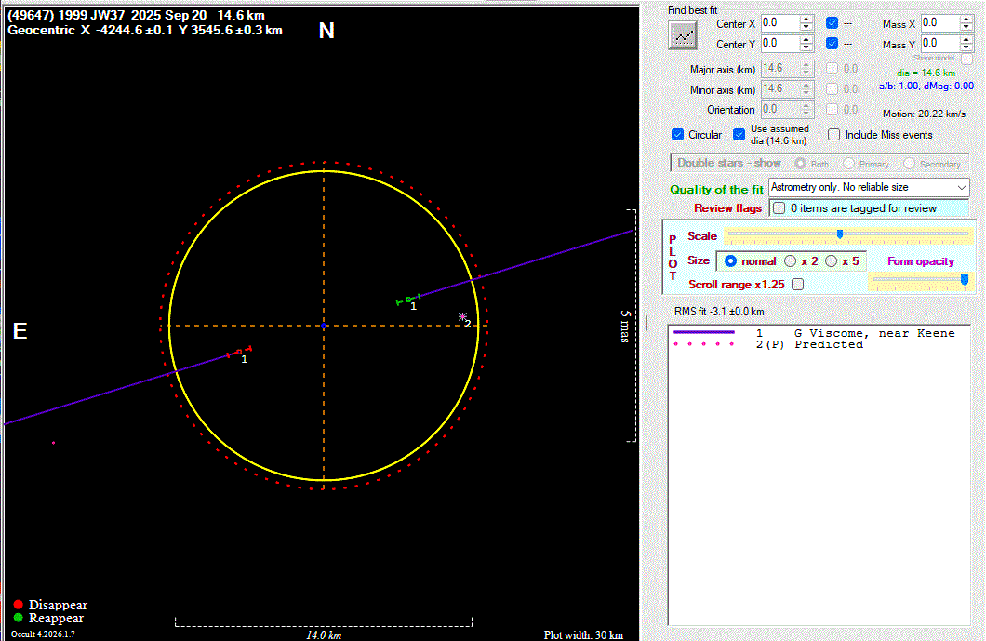
Task: Click the Center X value field
Action: click(x=779, y=22)
